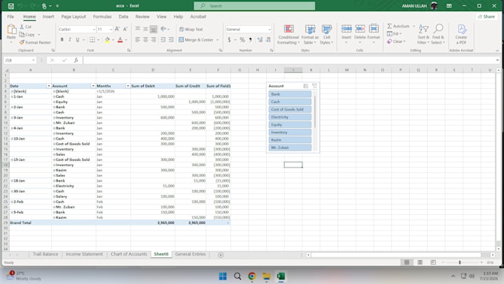
Task: Open Date column filter dropdown
Action: click(x=48, y=86)
